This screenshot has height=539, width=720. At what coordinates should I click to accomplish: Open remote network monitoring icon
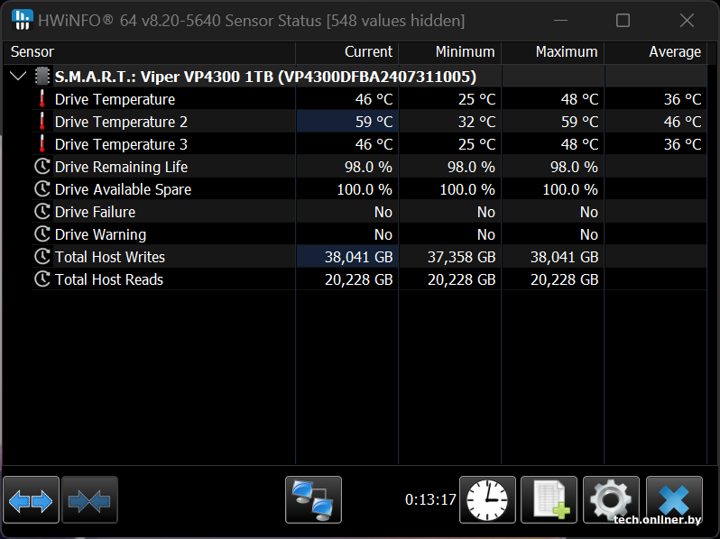tap(313, 500)
